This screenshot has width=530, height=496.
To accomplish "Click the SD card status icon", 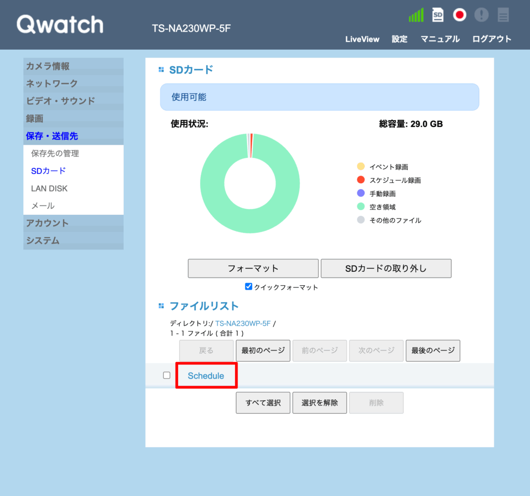I will pyautogui.click(x=438, y=15).
